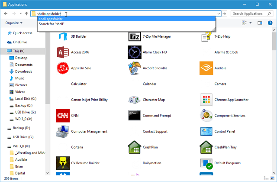This screenshot has height=182, width=277.
Task: Click the Go to arrow button
Action: click(224, 13)
